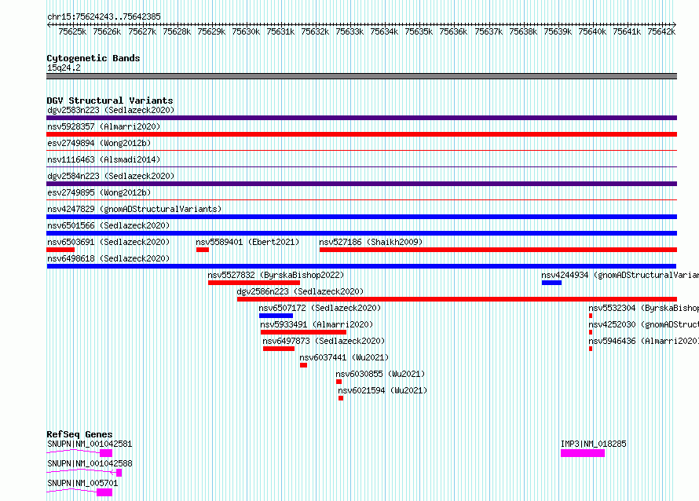Open the nsv6021594 (Wu2021) label
This screenshot has height=501, width=699.
382,390
